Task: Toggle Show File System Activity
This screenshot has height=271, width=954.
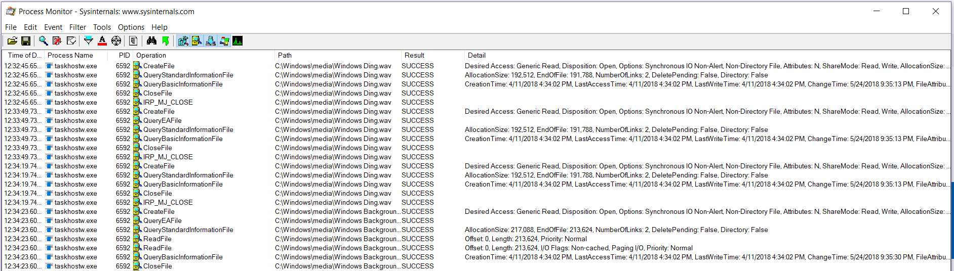Action: pyautogui.click(x=196, y=41)
